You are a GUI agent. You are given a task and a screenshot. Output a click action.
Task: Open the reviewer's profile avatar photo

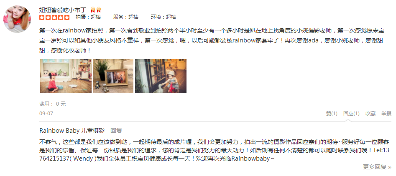point(17,19)
